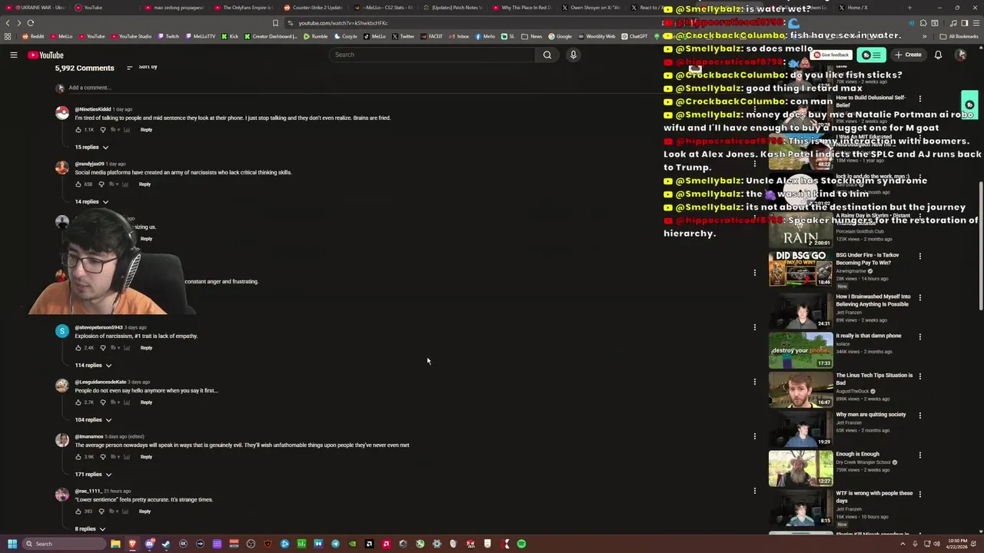Viewport: 984px width, 553px height.
Task: Open more options for 'BSG Under Fire' video
Action: [x=919, y=257]
